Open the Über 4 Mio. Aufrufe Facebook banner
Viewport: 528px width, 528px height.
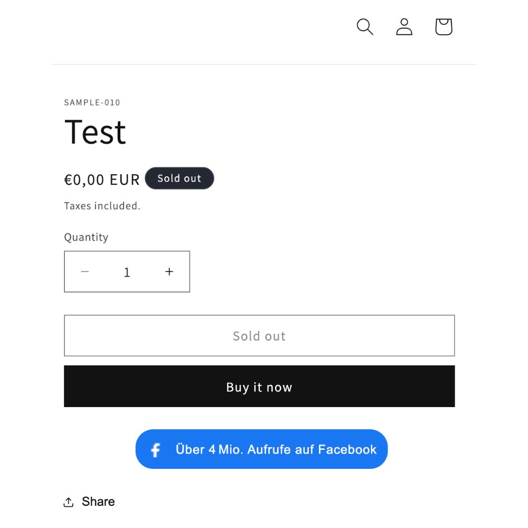point(262,449)
